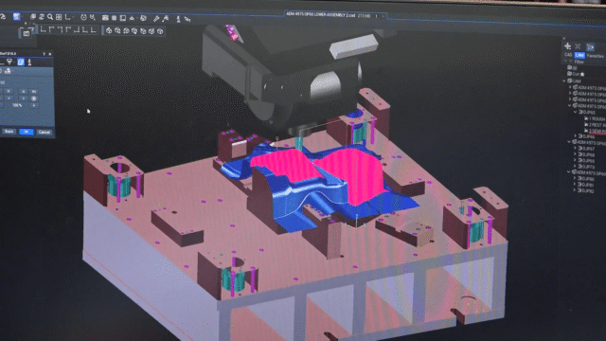Click the blue OK button
The width and height of the screenshot is (606, 341).
(26, 132)
